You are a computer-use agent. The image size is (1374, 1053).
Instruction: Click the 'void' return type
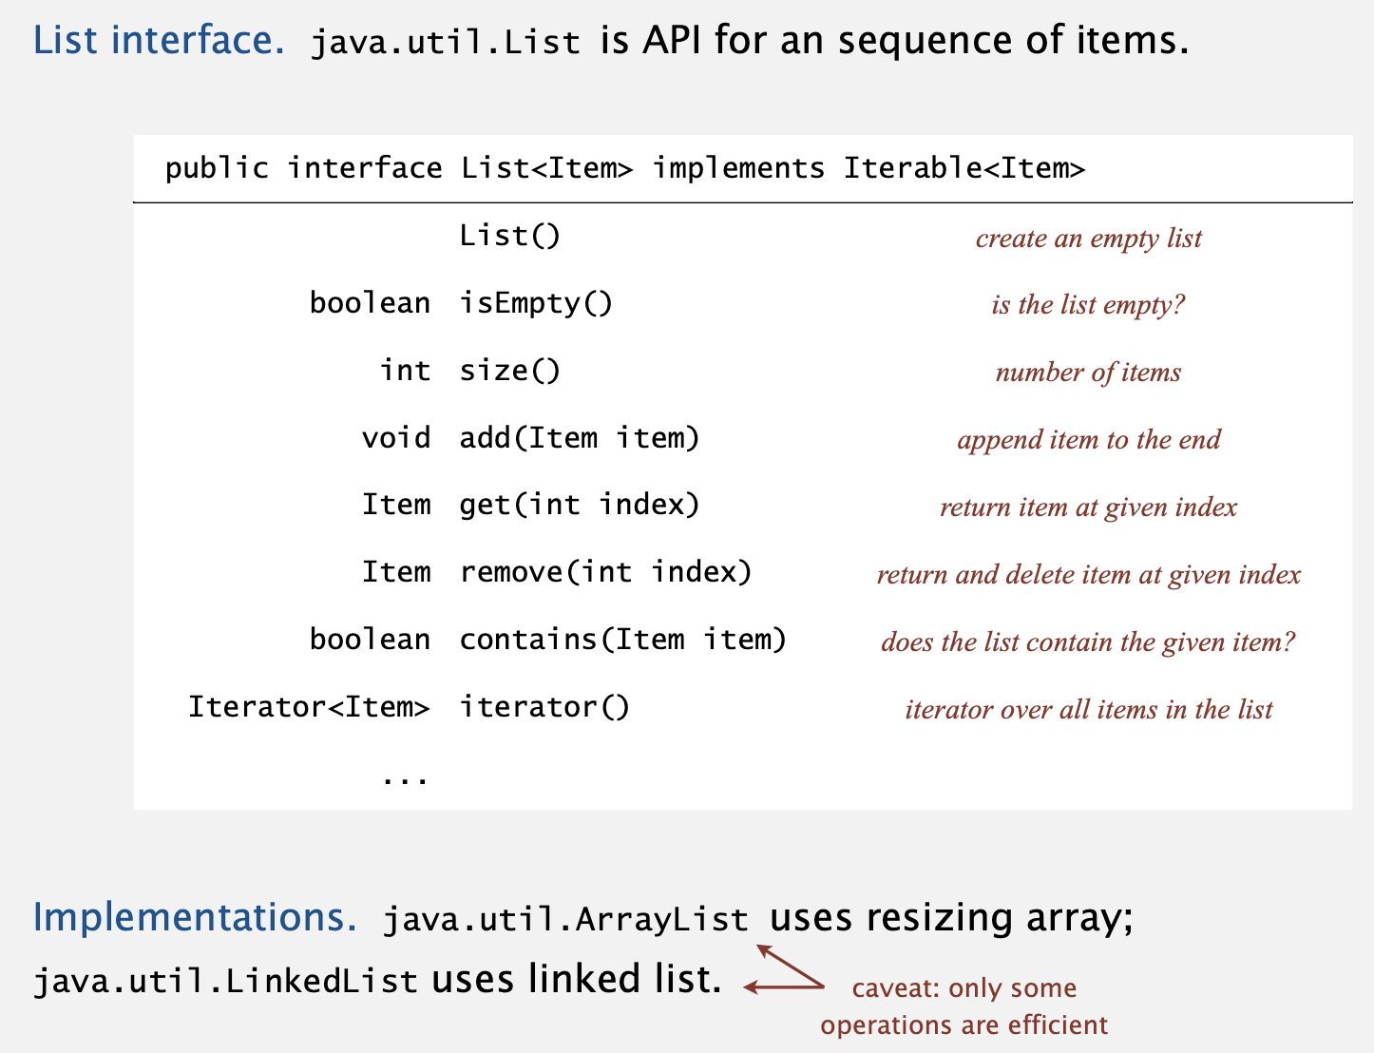[396, 437]
